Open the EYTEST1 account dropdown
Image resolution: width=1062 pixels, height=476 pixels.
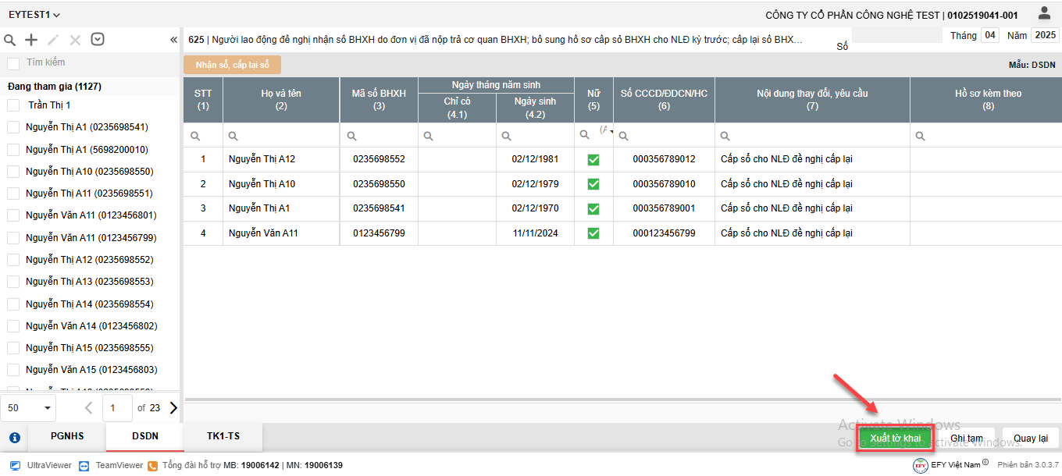click(34, 15)
